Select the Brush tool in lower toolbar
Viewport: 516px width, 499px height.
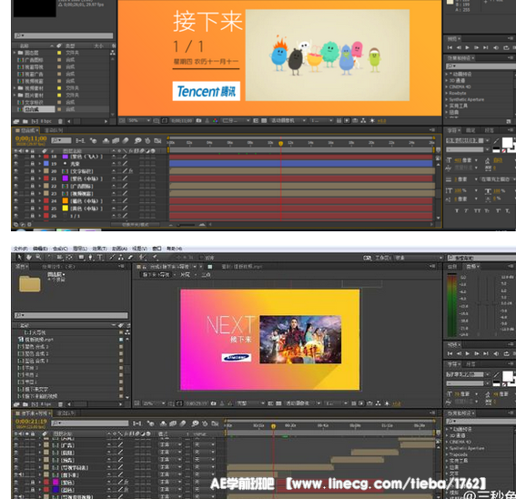click(x=112, y=258)
